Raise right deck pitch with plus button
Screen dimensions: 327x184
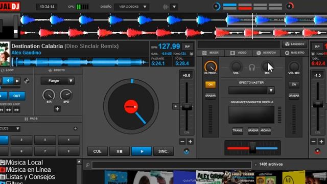point(321,142)
